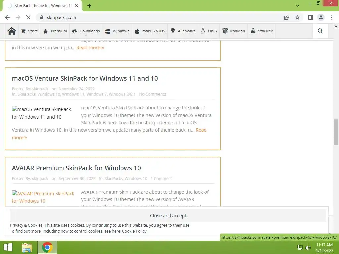This screenshot has height=254, width=339.
Task: Click the Chrome taskbar icon
Action: 47,247
